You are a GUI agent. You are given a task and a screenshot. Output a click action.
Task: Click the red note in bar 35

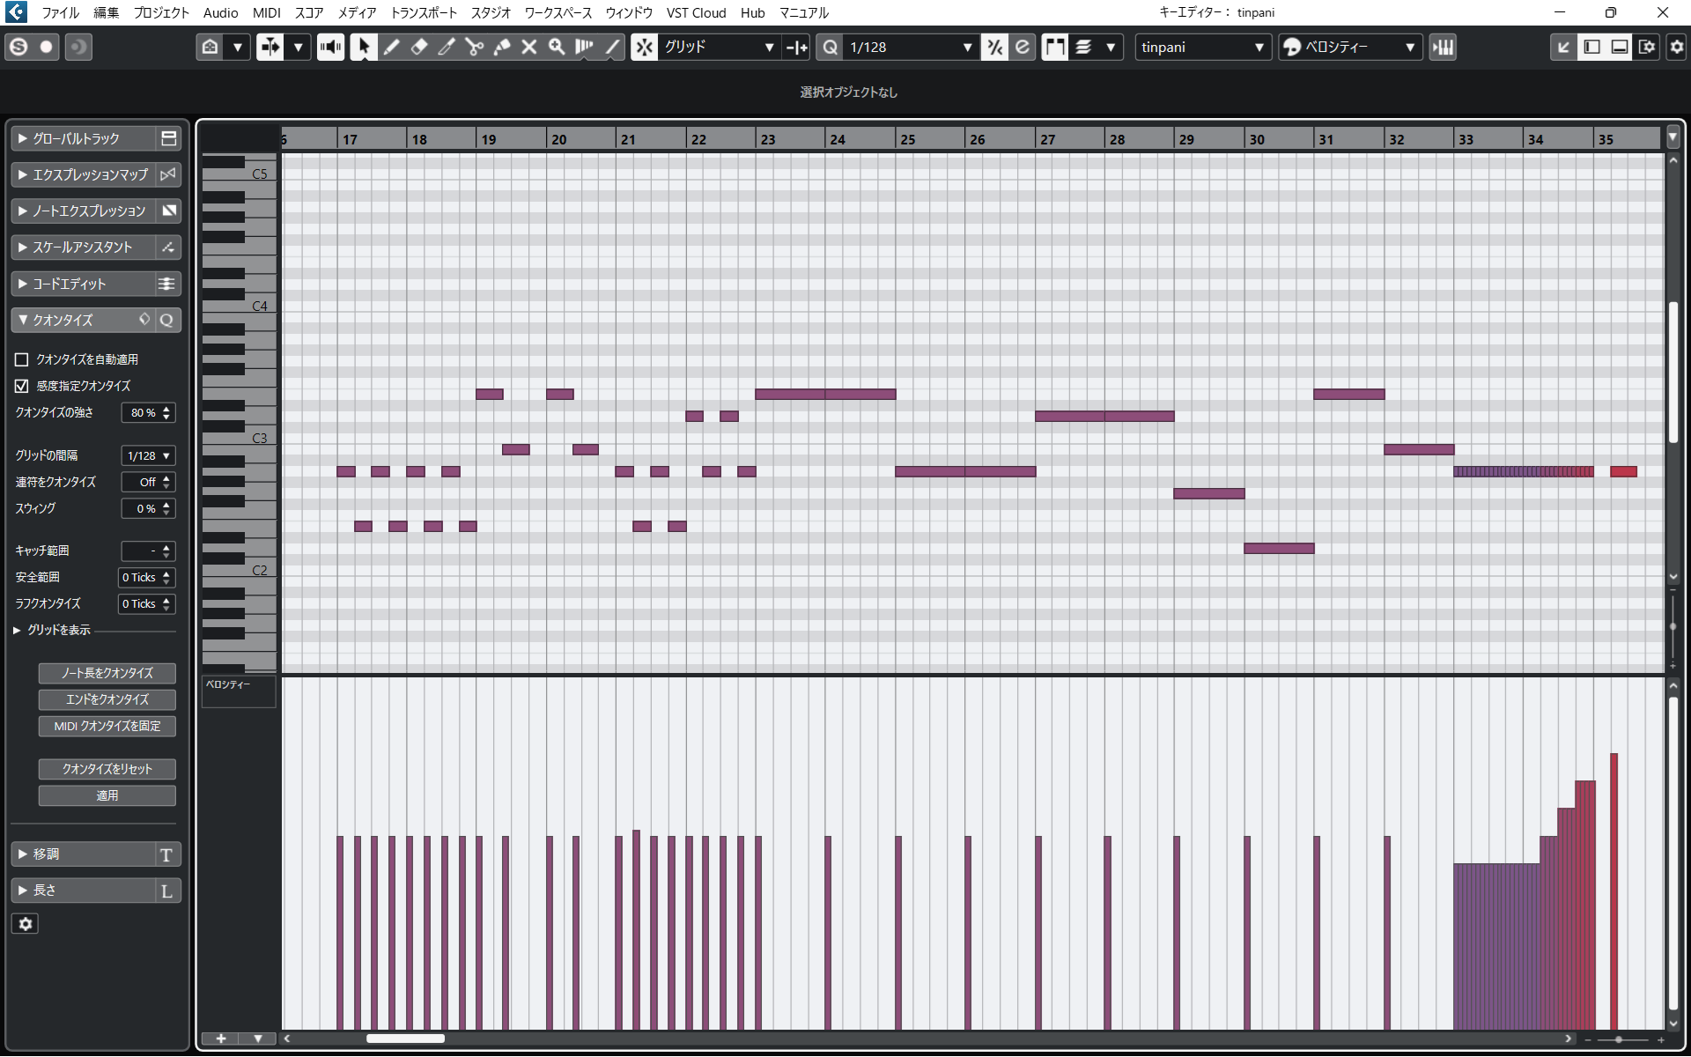pos(1623,472)
